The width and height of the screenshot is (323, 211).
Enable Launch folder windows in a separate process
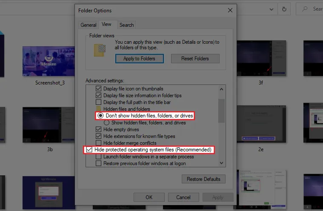98,157
